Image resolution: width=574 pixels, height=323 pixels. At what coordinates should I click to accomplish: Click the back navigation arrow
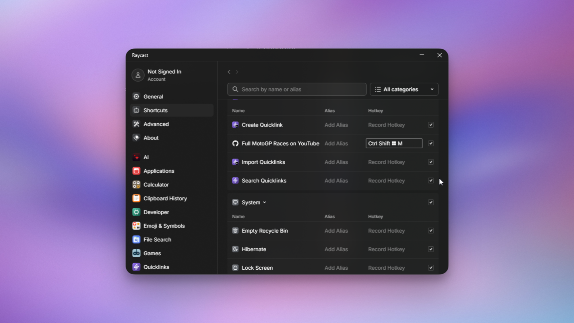click(229, 72)
